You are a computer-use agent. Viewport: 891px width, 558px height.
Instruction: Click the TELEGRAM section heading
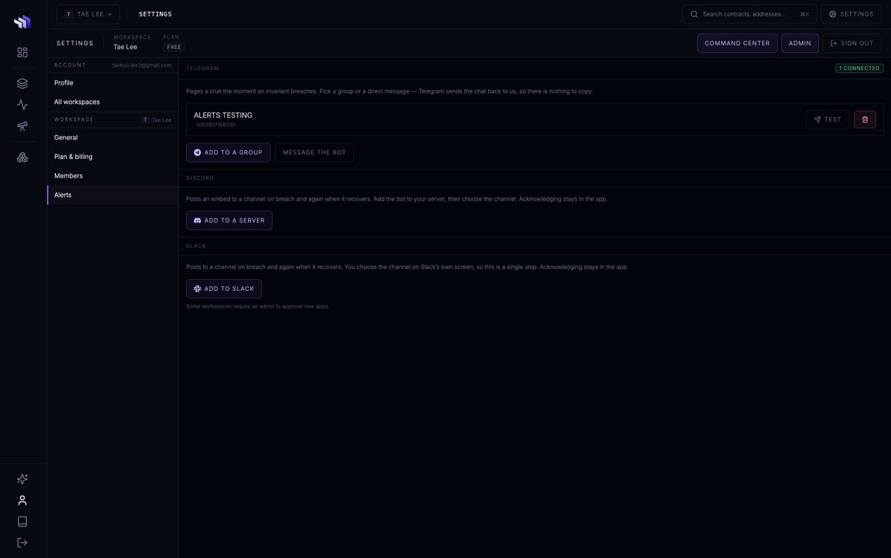pyautogui.click(x=203, y=68)
